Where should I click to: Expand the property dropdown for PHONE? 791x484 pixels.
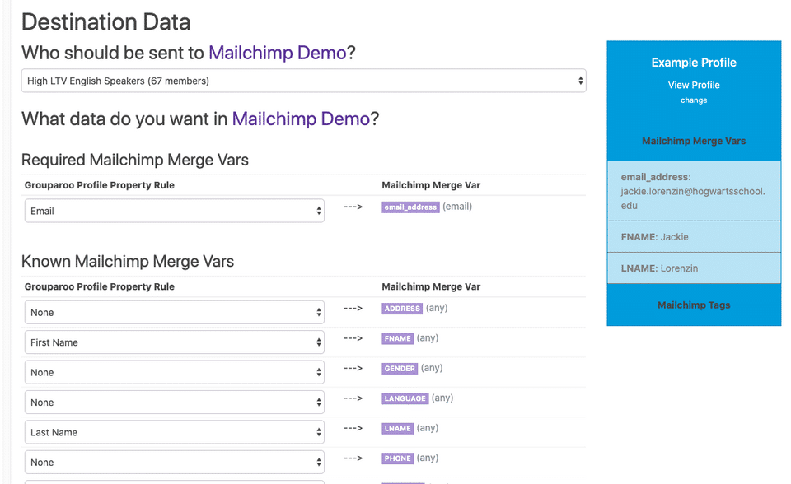[174, 463]
